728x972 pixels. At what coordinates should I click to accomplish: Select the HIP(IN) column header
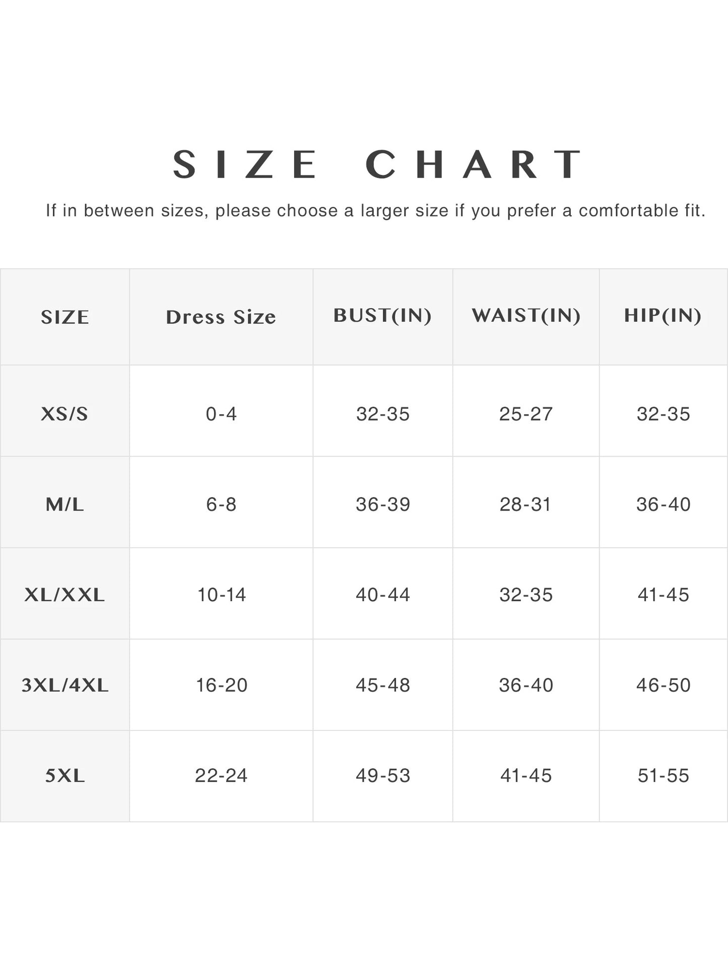tap(663, 316)
